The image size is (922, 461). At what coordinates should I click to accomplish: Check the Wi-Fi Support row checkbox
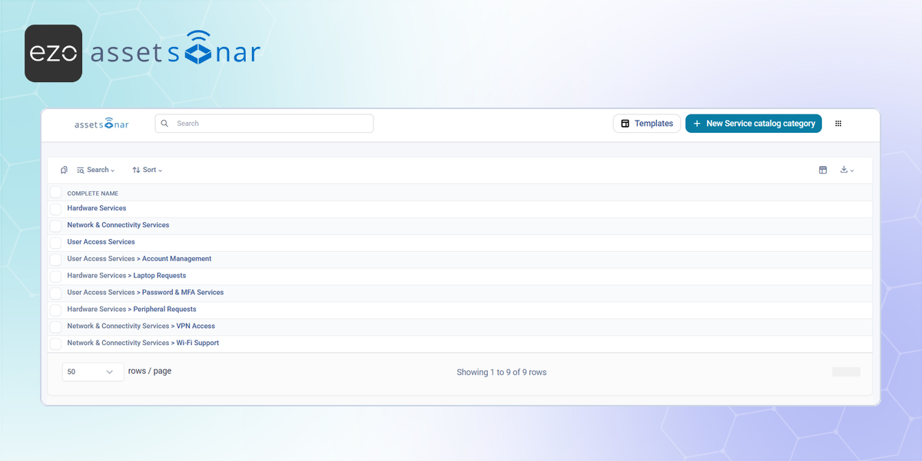point(55,344)
